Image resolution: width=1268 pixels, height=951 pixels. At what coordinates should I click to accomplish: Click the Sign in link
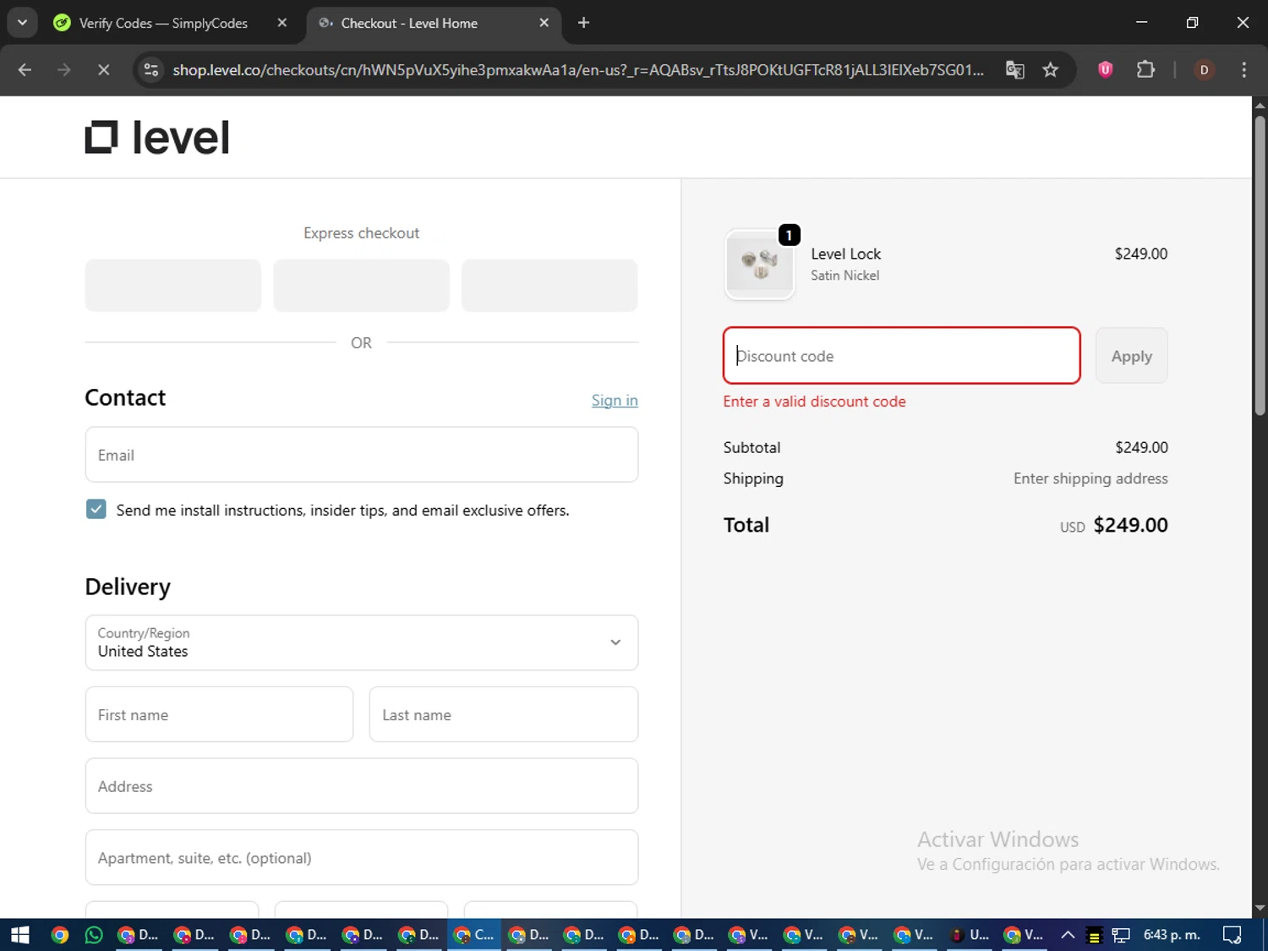(614, 401)
